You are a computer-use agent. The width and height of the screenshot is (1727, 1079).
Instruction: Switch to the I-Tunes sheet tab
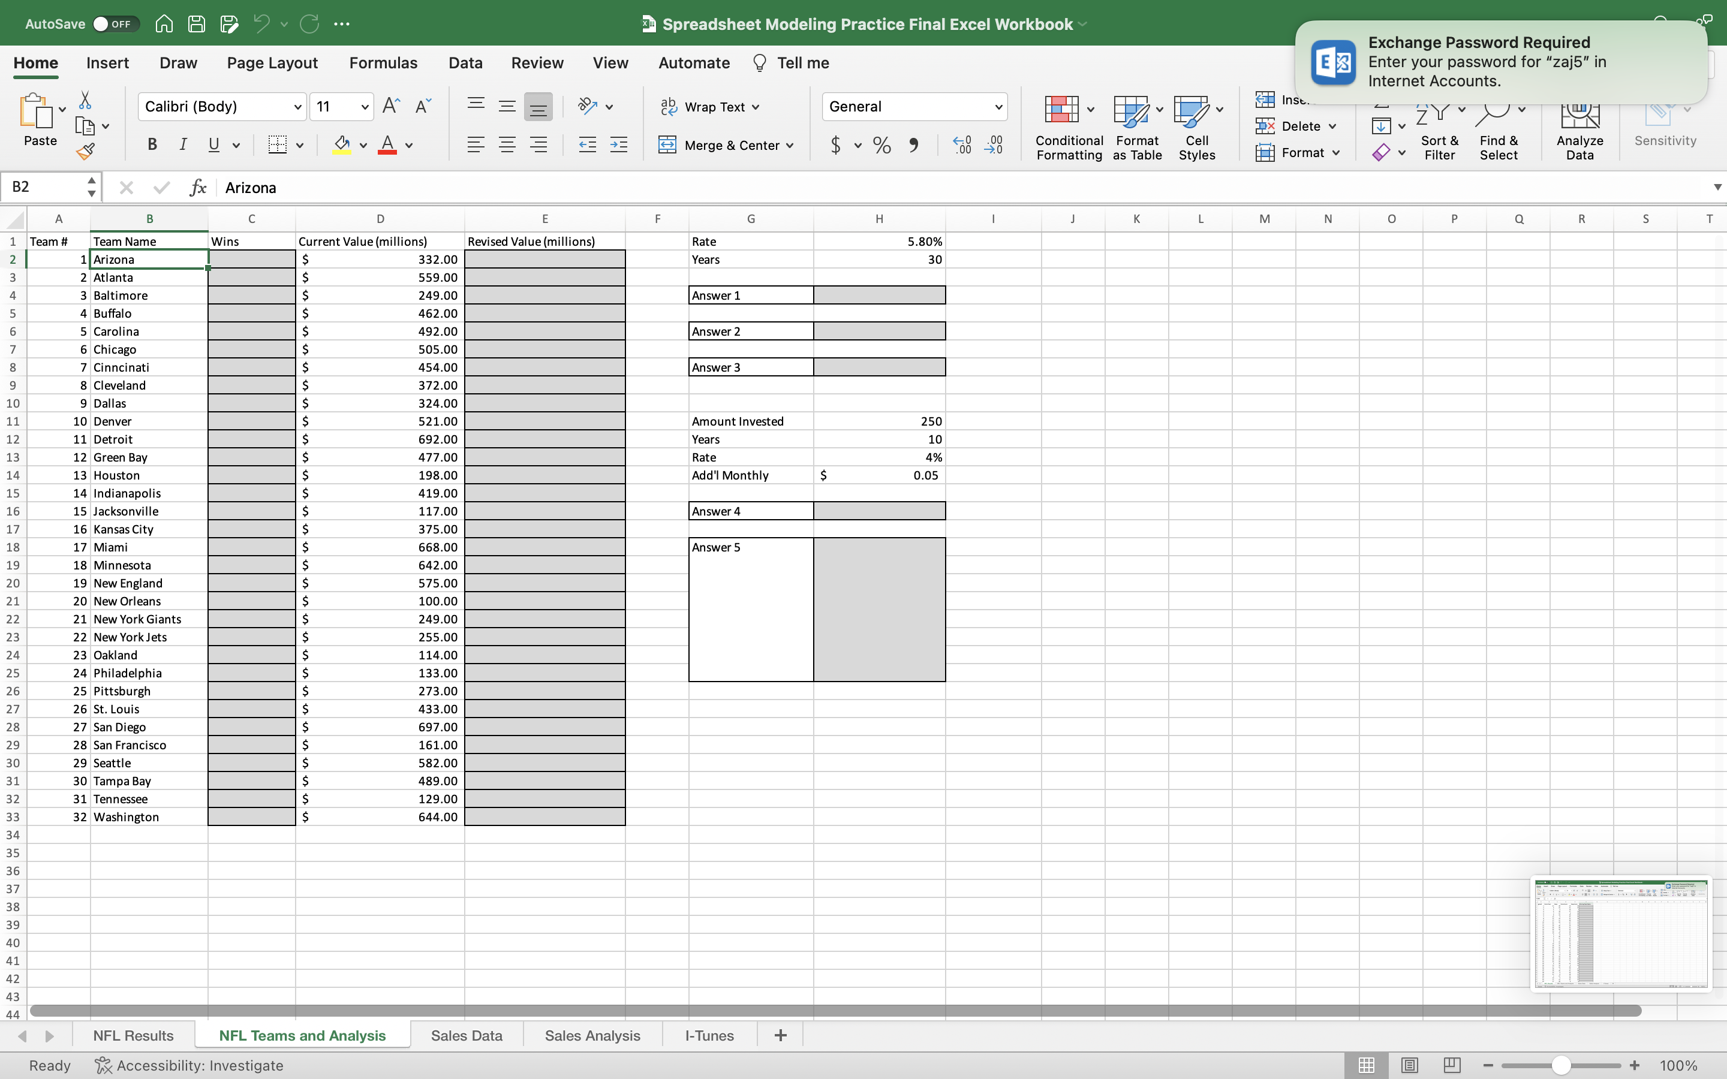(x=709, y=1035)
